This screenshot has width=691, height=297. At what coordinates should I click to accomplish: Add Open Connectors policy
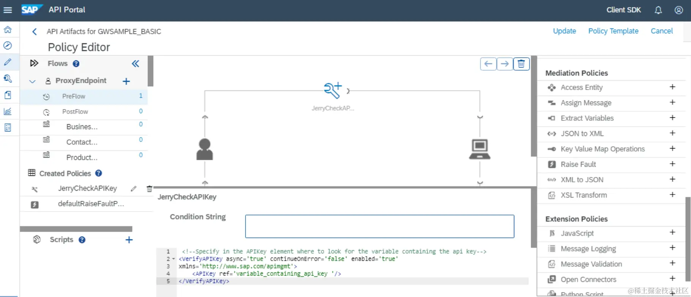coord(672,278)
